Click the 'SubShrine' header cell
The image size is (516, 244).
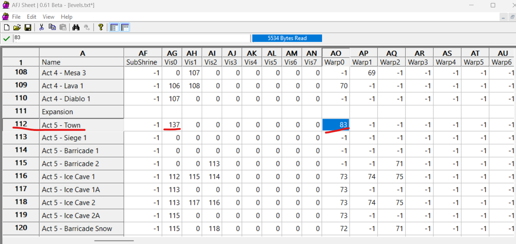tap(143, 62)
